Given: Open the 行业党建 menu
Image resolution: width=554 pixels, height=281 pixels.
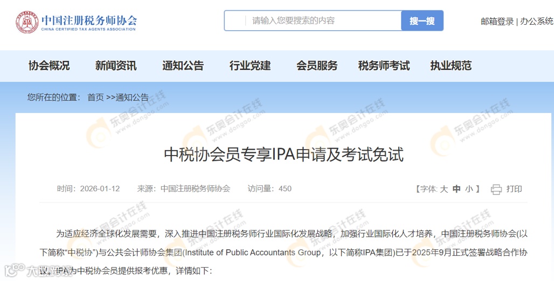Looking at the screenshot, I should tap(250, 66).
